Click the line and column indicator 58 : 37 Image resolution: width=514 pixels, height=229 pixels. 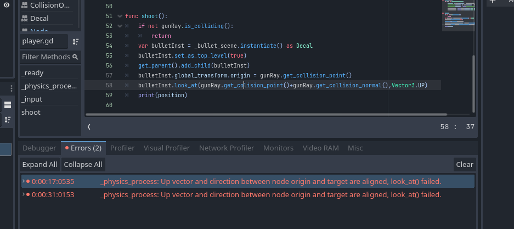[x=457, y=127]
